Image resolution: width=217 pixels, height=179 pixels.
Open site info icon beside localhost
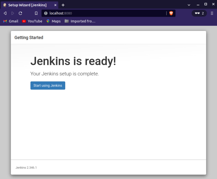pos(46,13)
